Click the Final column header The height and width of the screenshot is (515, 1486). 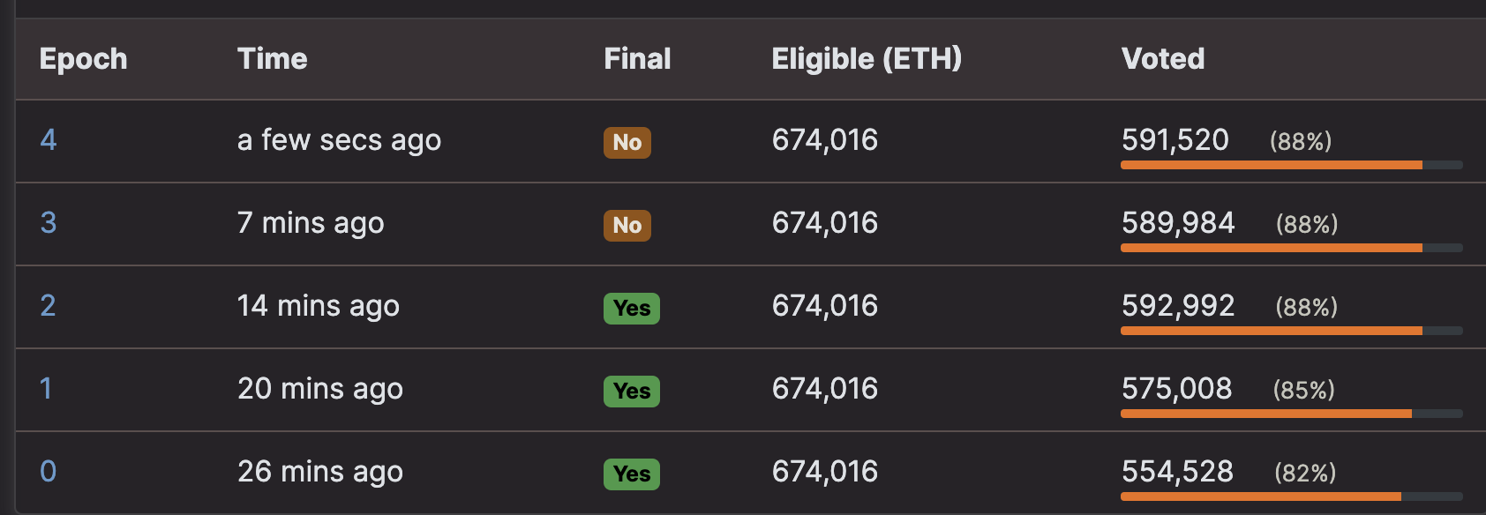click(637, 59)
